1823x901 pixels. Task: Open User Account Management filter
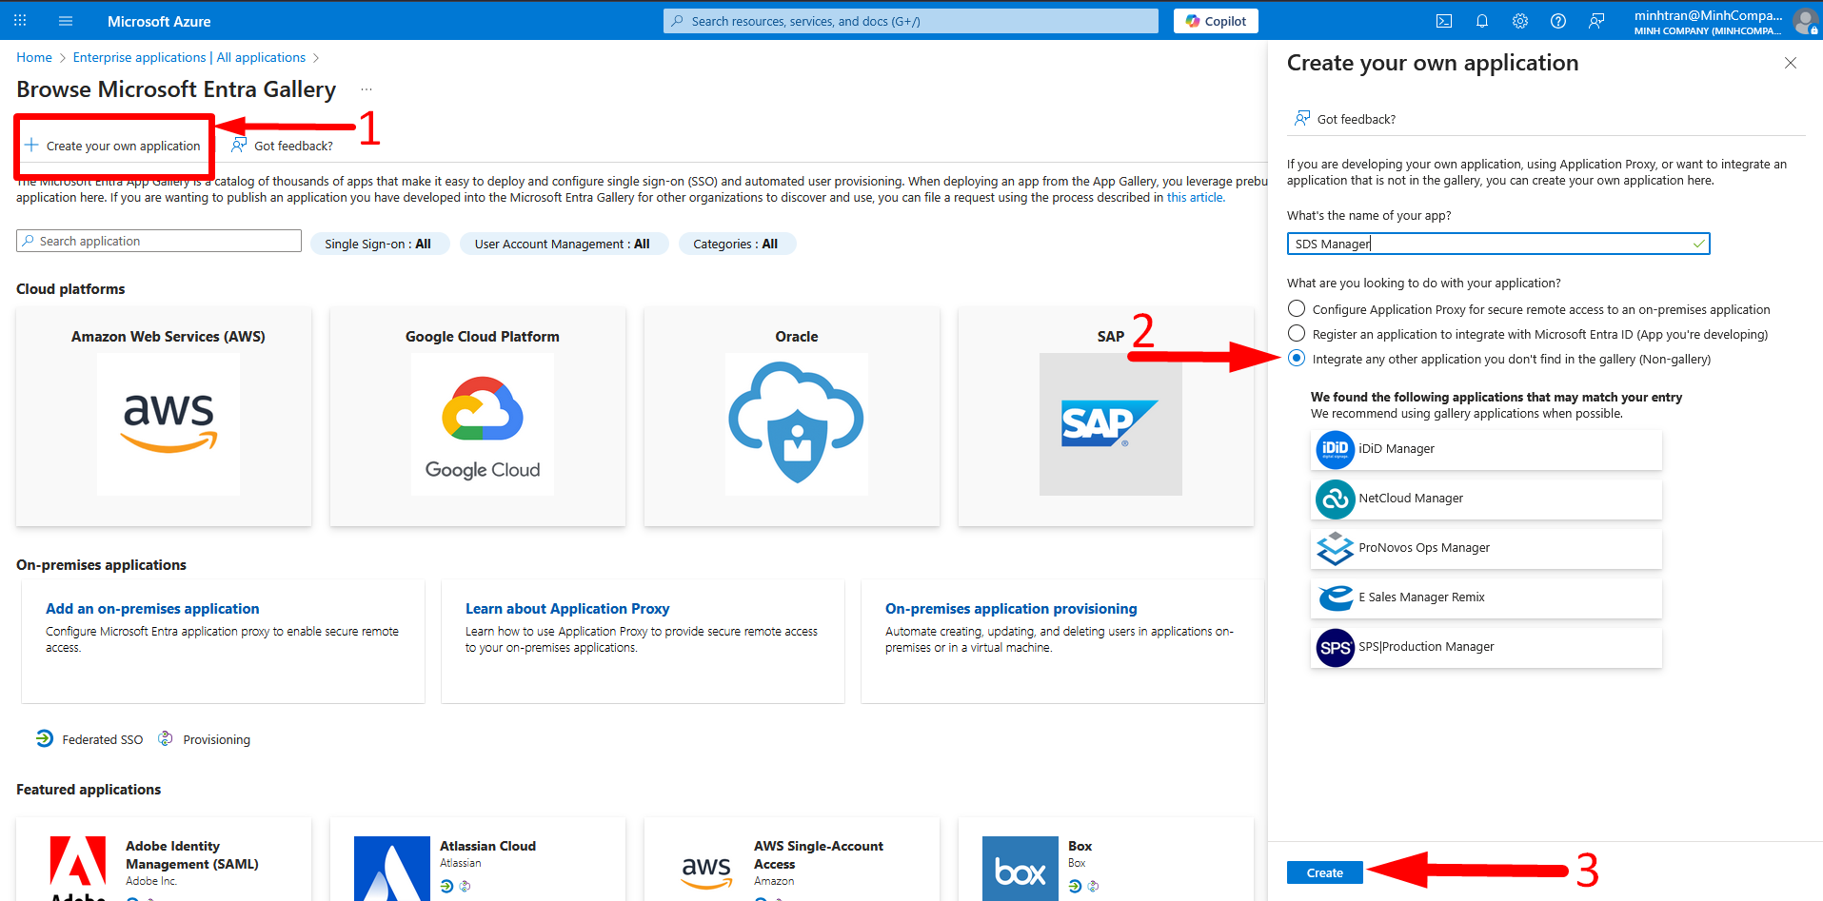point(563,244)
